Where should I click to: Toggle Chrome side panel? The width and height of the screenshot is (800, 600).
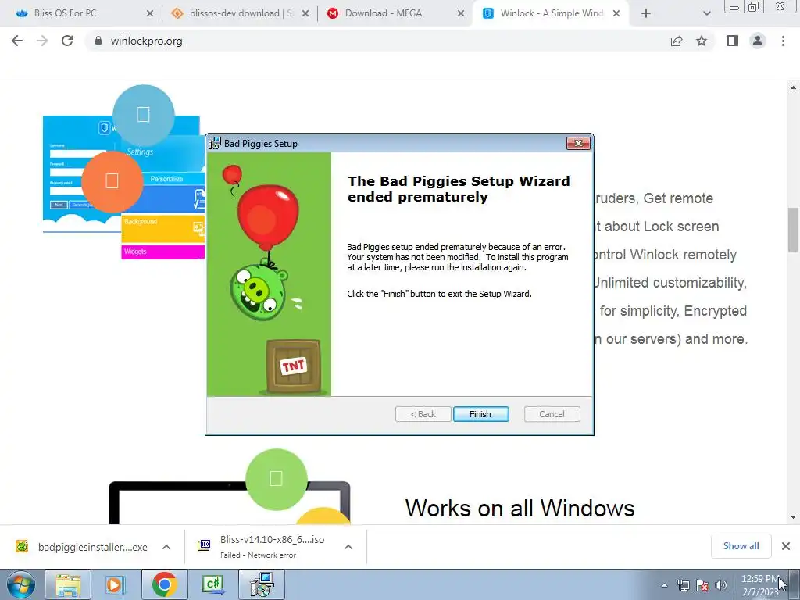click(x=733, y=41)
